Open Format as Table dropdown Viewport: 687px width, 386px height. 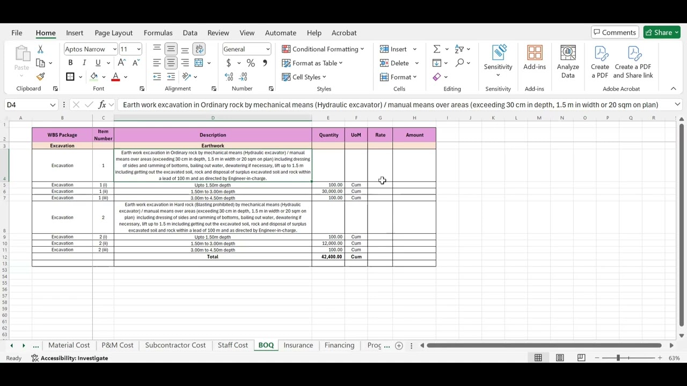pos(312,63)
